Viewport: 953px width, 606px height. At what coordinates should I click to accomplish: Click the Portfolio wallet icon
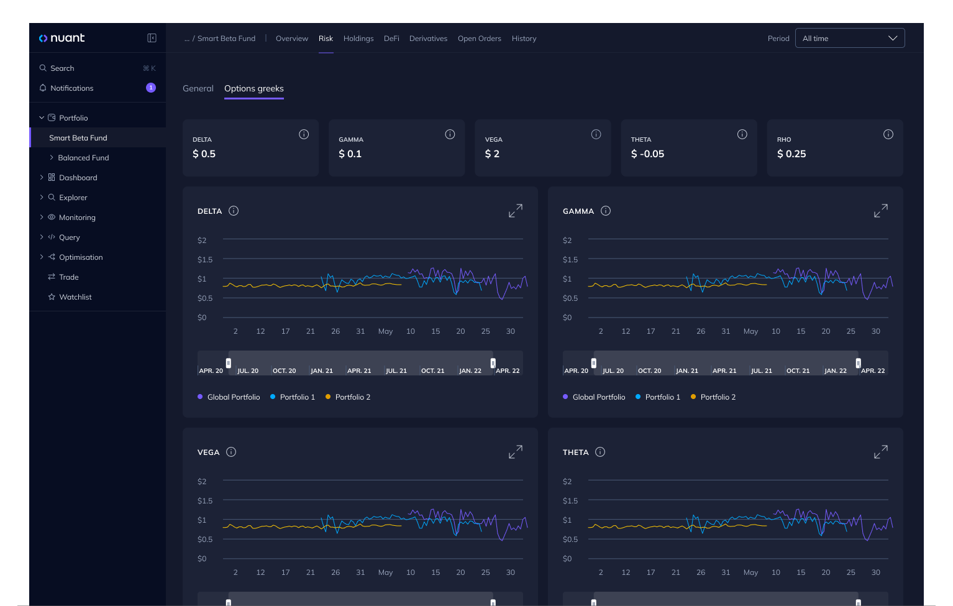(x=52, y=117)
